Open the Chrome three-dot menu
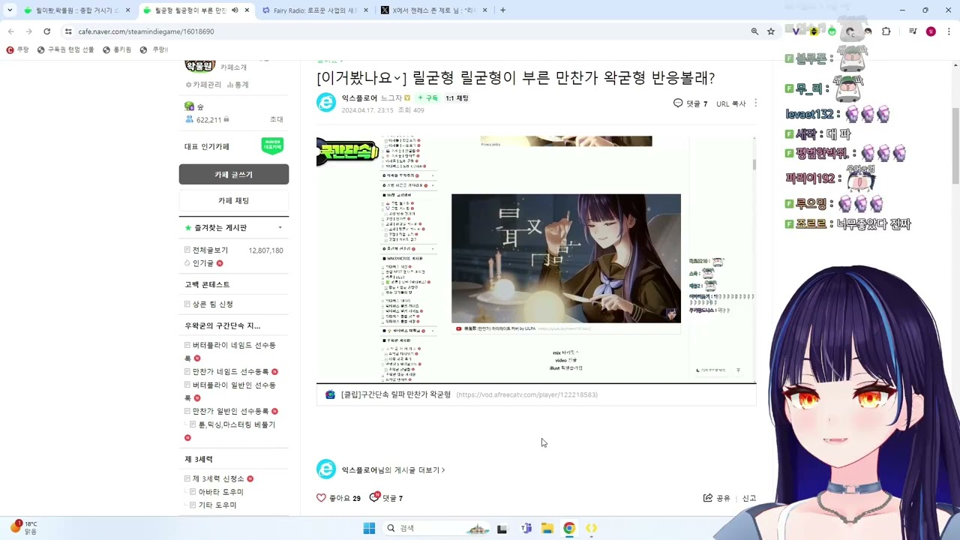Screen dimensions: 960x540 tap(948, 31)
